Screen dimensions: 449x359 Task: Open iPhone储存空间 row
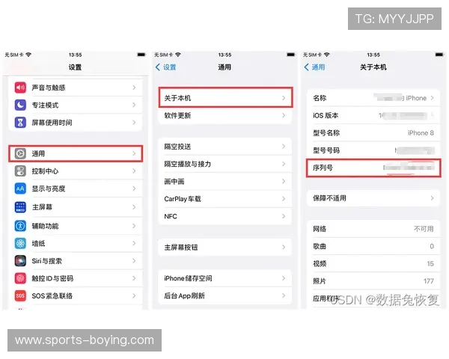pos(225,278)
